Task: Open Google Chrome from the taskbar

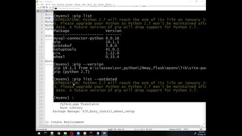Action: click(59, 133)
